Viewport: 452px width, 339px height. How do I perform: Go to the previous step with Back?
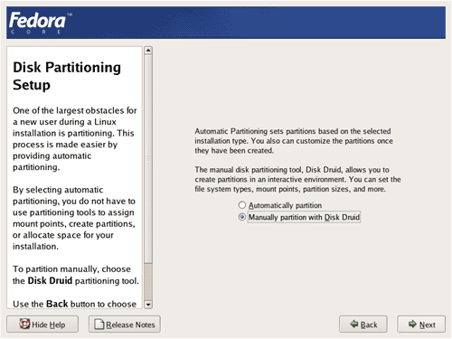coord(363,325)
